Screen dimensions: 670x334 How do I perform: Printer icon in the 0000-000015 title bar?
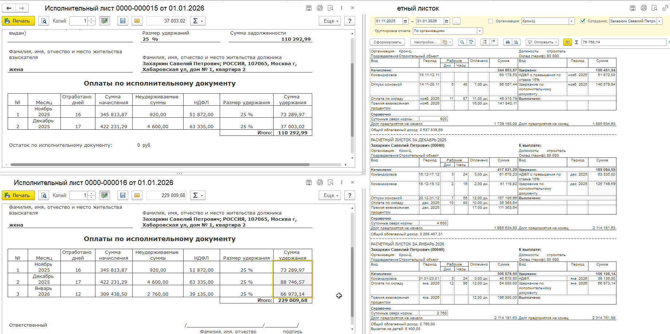(x=320, y=8)
